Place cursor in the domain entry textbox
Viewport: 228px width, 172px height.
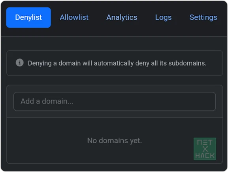click(x=115, y=102)
